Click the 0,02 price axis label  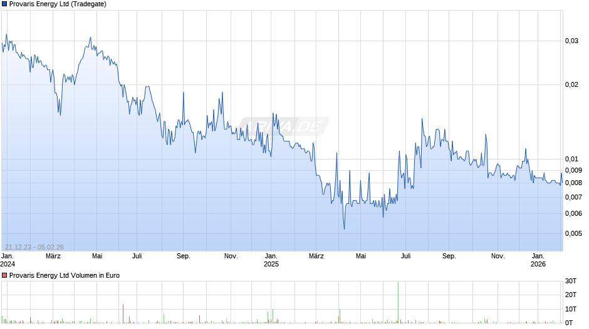(571, 85)
